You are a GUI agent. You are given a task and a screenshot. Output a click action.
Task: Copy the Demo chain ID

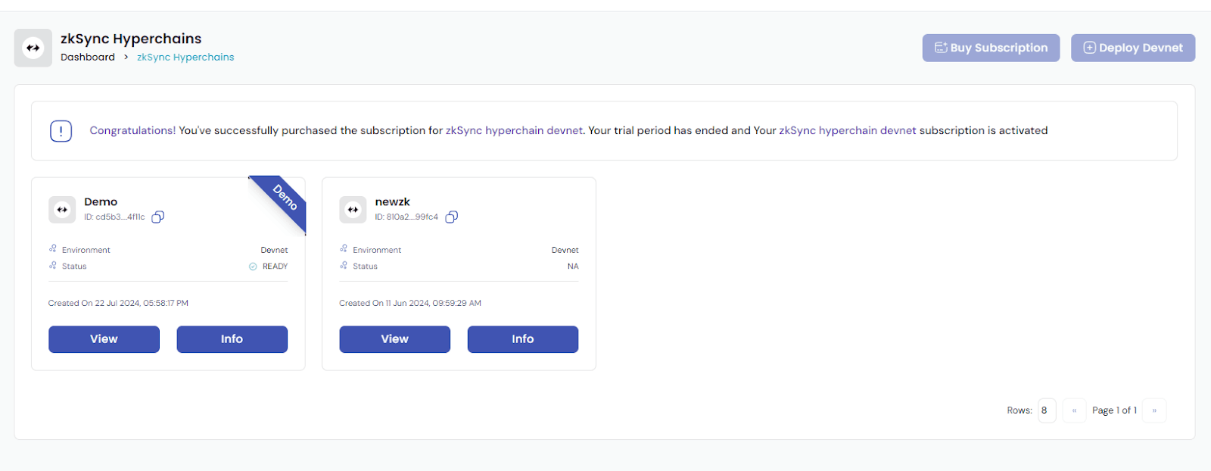[157, 217]
